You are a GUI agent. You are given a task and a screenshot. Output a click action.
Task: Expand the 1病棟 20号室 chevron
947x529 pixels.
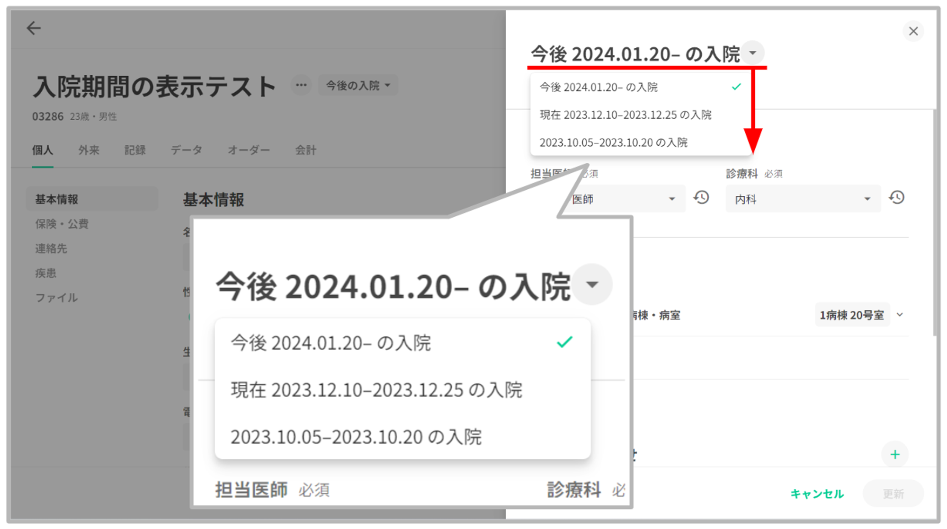[x=900, y=315]
